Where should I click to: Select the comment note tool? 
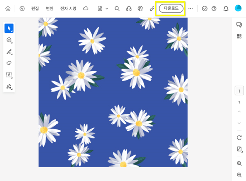(9, 40)
